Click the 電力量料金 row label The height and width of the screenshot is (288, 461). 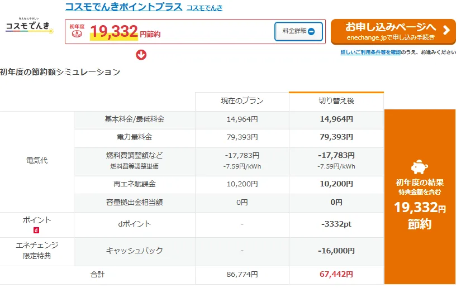(x=134, y=137)
